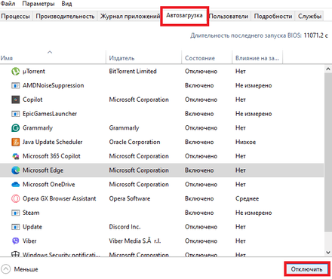Click the EpicGamesLauncher row icon

click(x=15, y=114)
